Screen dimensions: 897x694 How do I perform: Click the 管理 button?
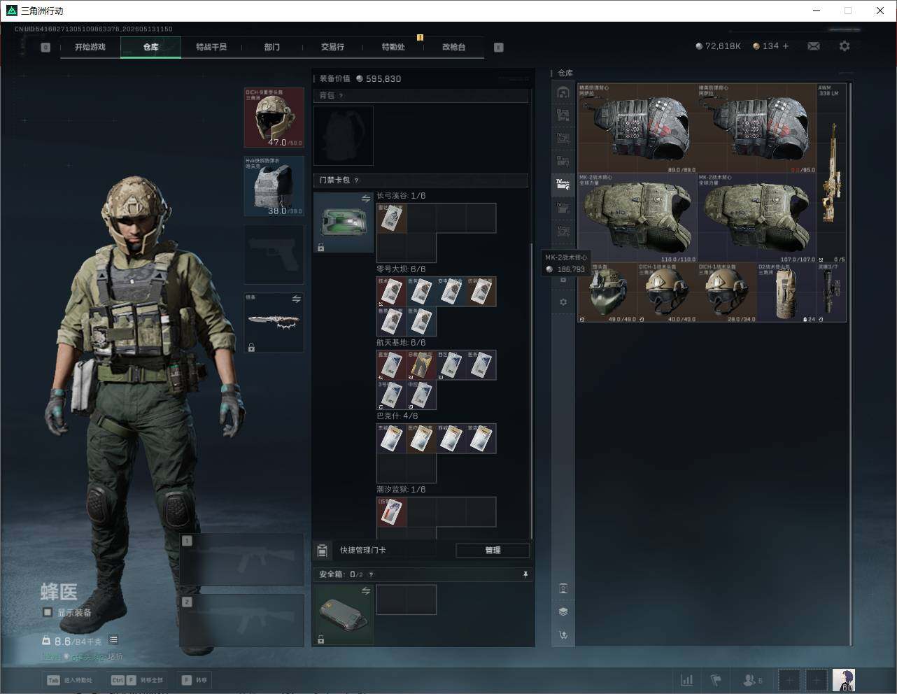[x=493, y=551]
